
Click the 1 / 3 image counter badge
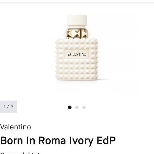pyautogui.click(x=8, y=107)
